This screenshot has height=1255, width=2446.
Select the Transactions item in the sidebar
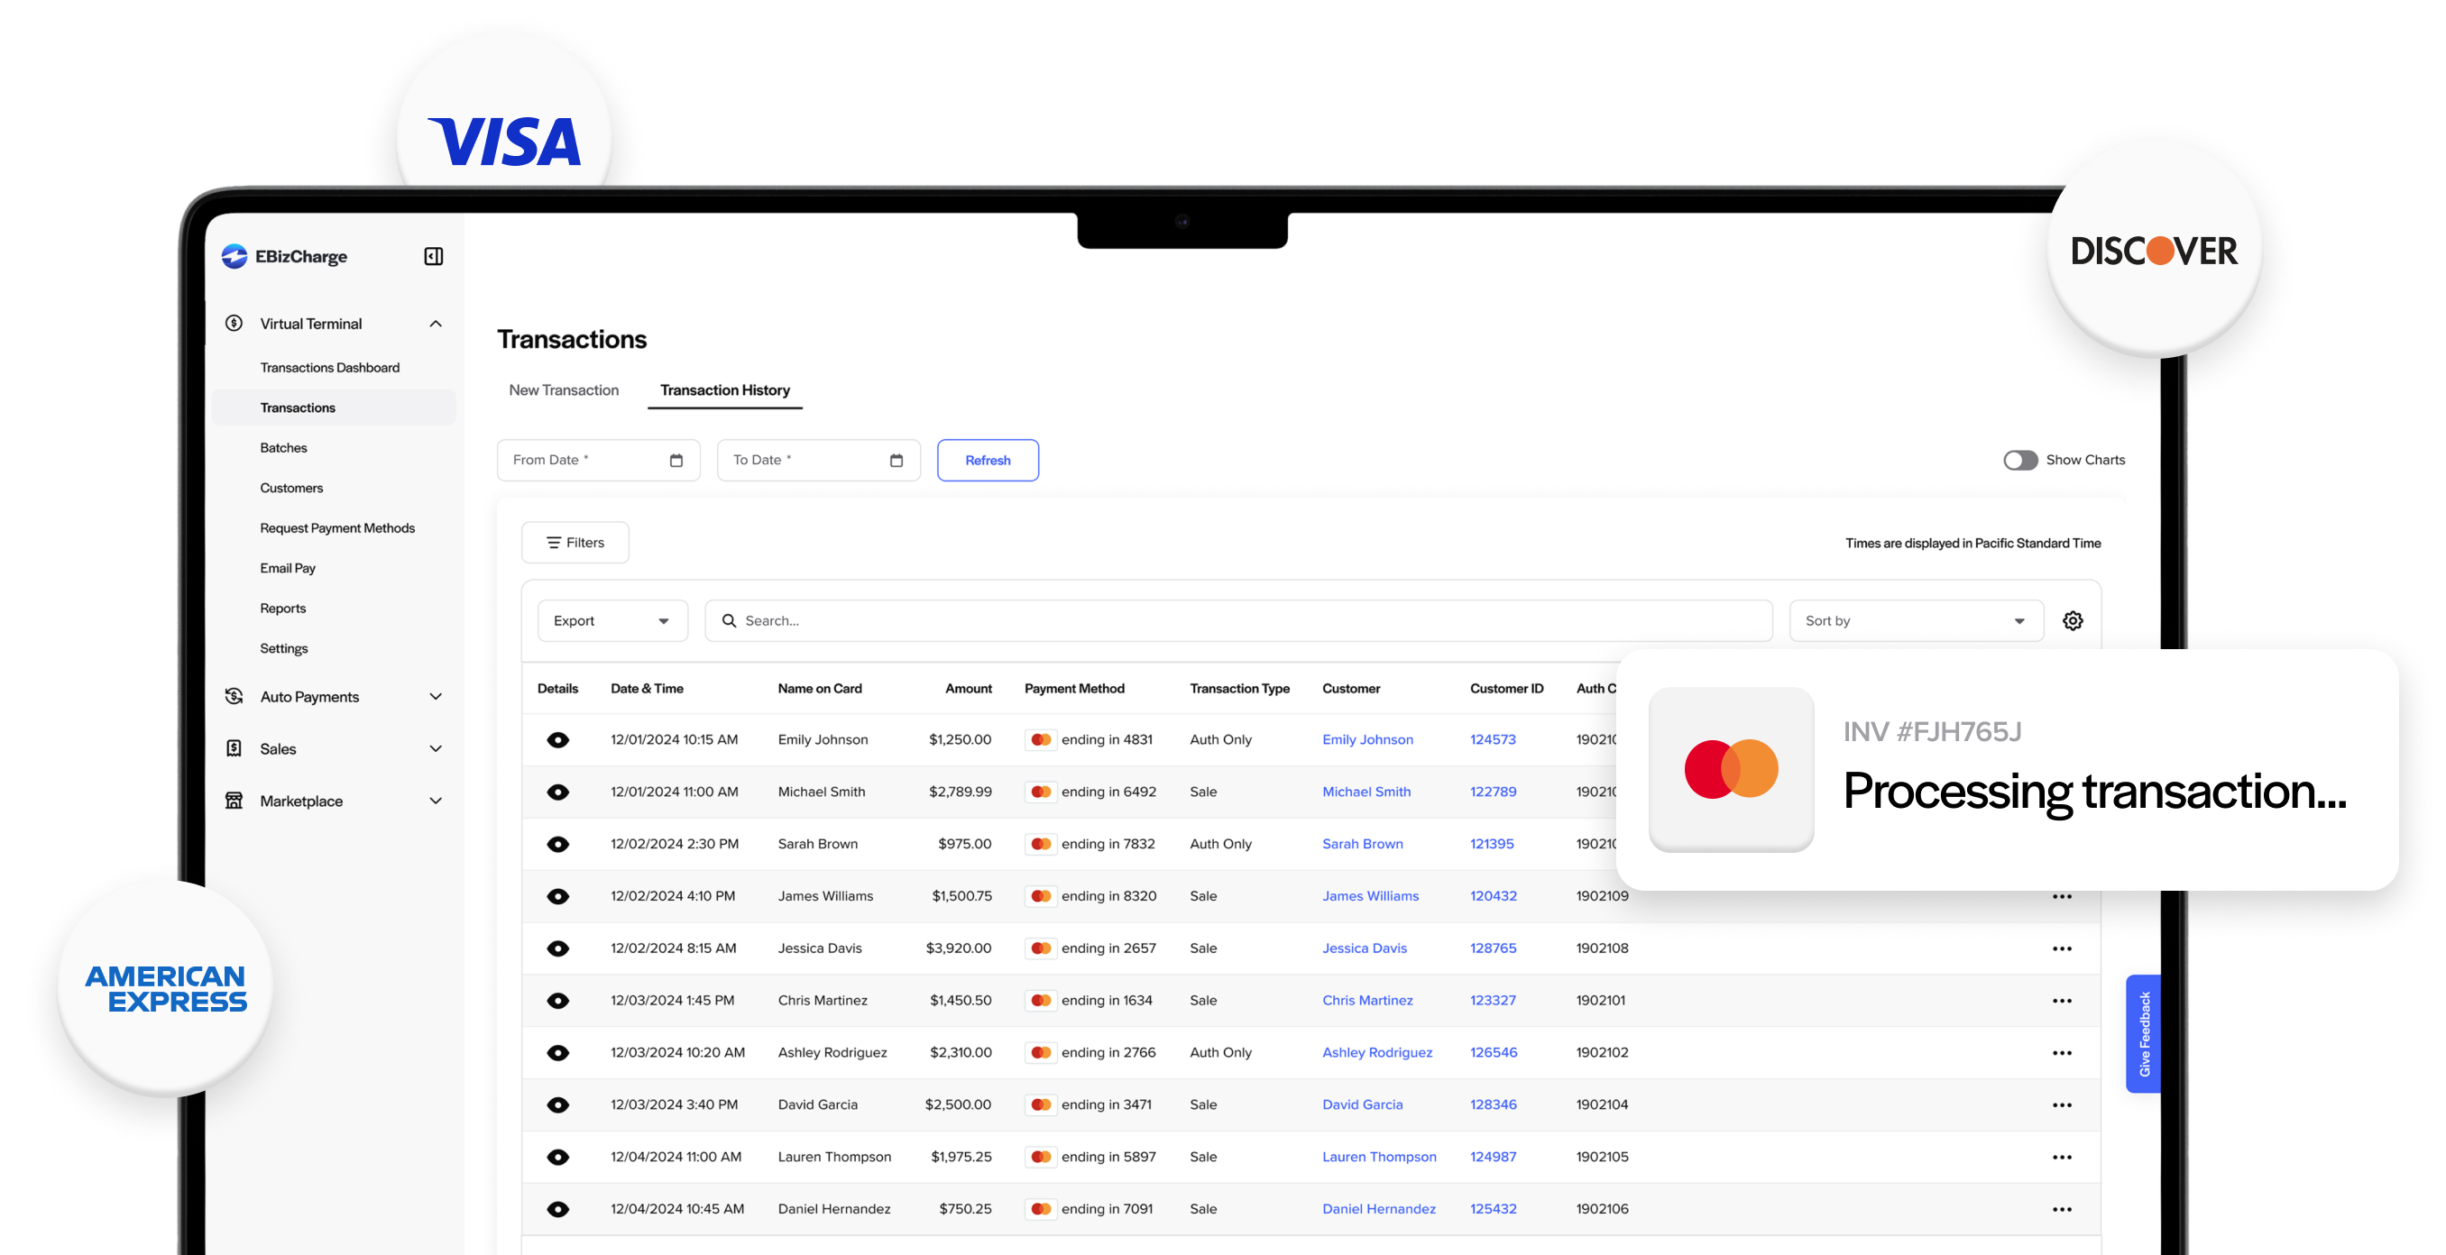334,408
